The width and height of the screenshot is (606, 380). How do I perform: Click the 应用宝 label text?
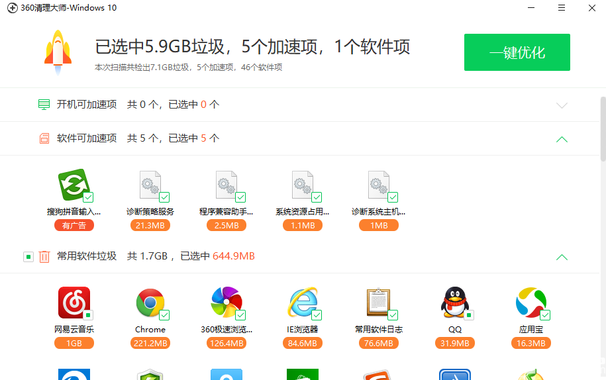pos(530,330)
